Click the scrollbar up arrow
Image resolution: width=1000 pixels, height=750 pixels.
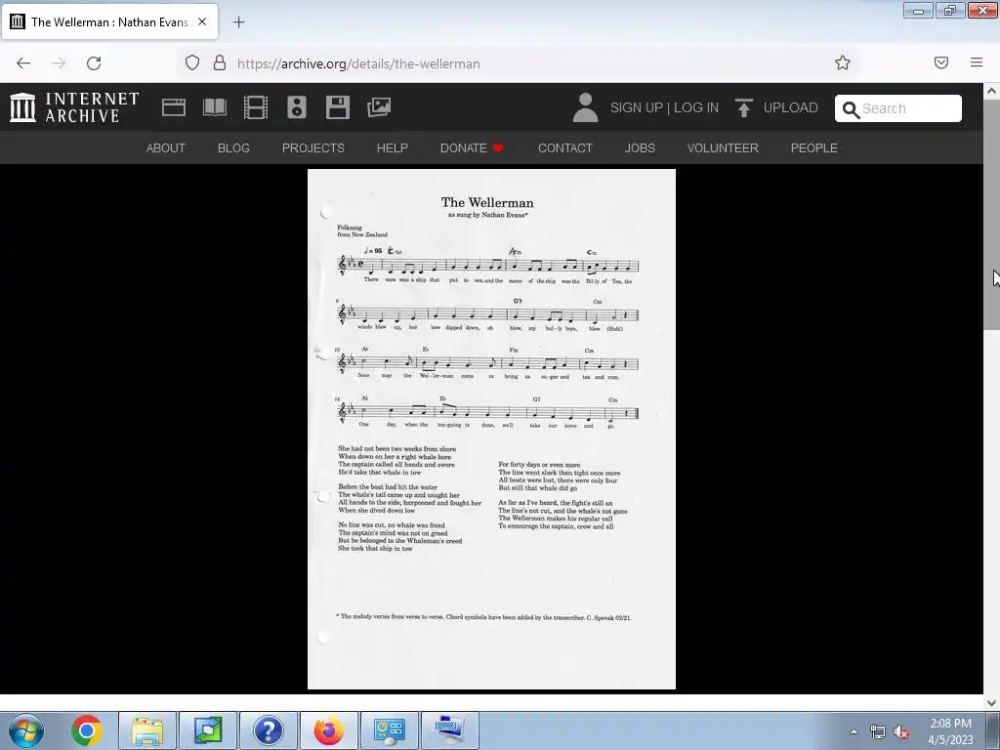tap(992, 91)
